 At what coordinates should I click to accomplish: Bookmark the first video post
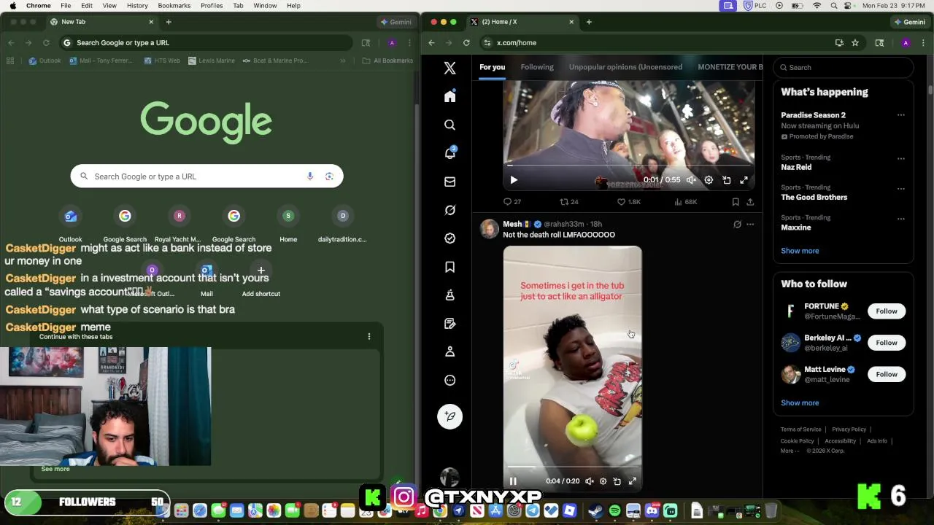(x=736, y=202)
